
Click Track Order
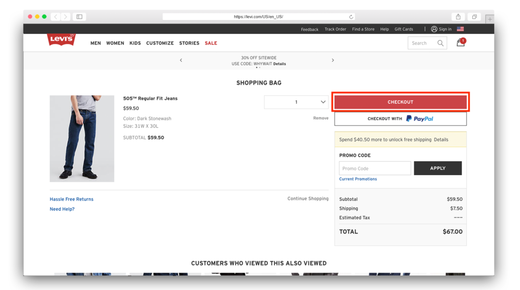pos(335,29)
